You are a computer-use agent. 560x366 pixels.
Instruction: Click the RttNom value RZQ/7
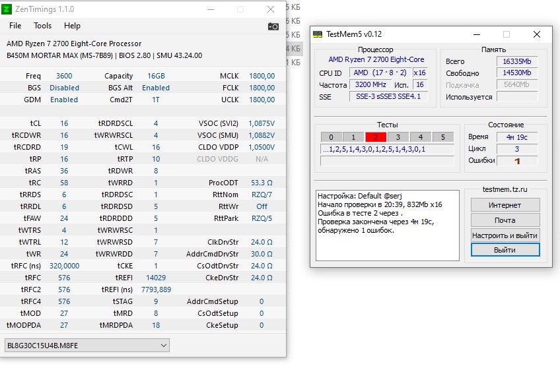click(262, 195)
